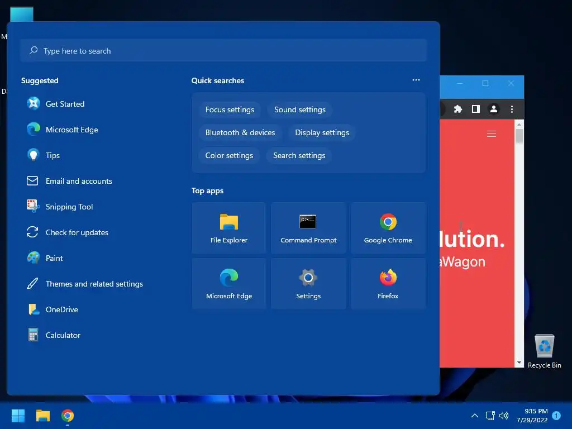Open the hamburger menu on the red webpage
The height and width of the screenshot is (429, 572).
(492, 134)
